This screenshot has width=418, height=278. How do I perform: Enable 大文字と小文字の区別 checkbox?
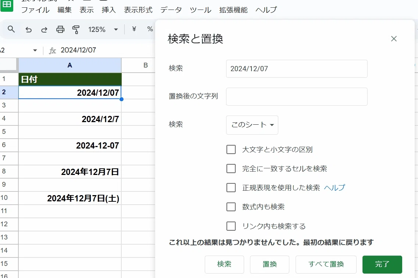tap(231, 150)
